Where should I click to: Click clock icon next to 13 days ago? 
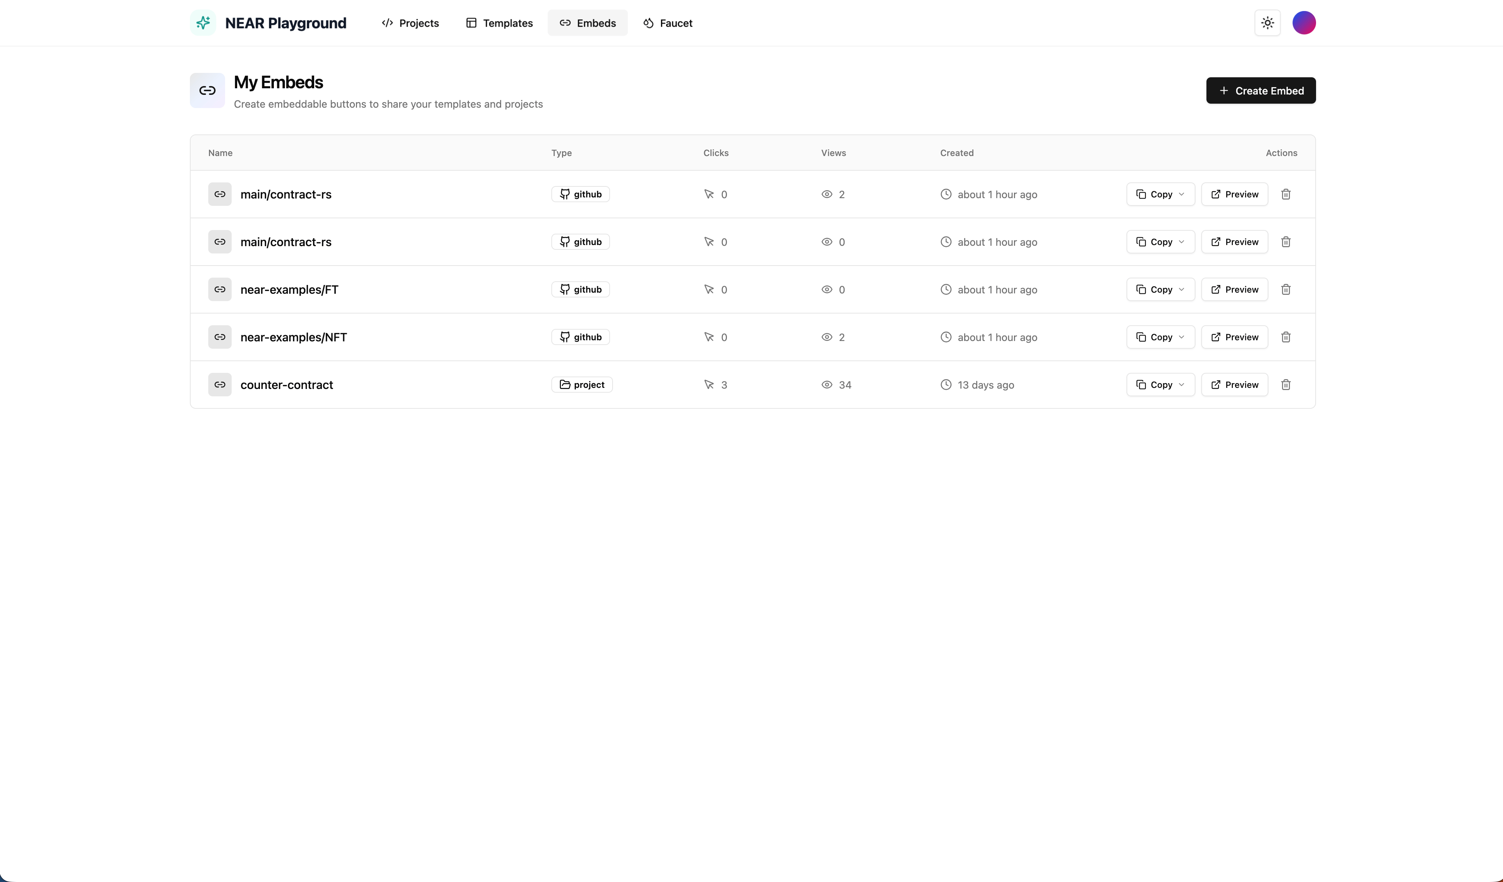[x=946, y=385]
